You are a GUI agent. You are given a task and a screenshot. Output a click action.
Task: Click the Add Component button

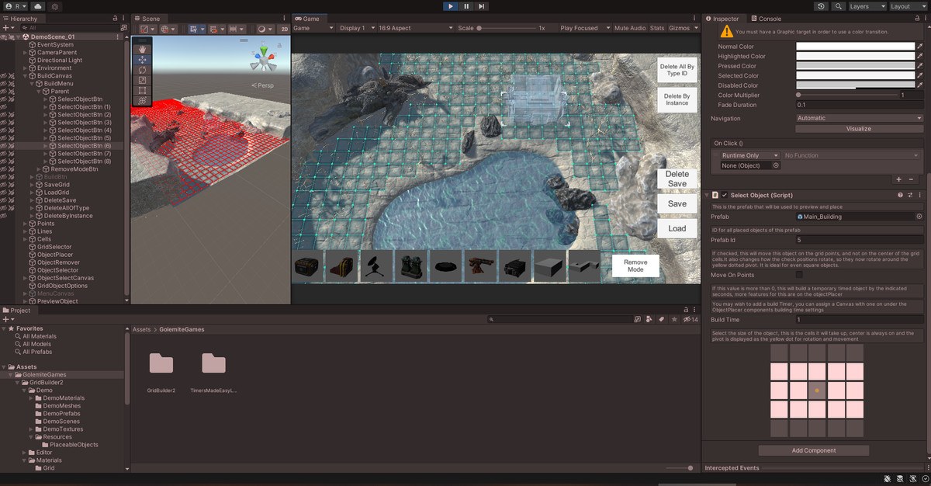pyautogui.click(x=814, y=450)
